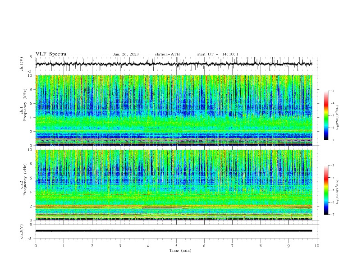Screen dimensions: 357x276
Task: Click the ch.1 voltage waveform trace
Action: pyautogui.click(x=174, y=64)
